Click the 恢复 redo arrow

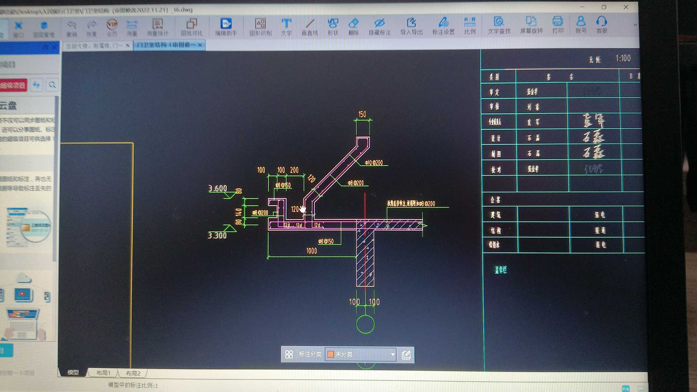[x=92, y=28]
